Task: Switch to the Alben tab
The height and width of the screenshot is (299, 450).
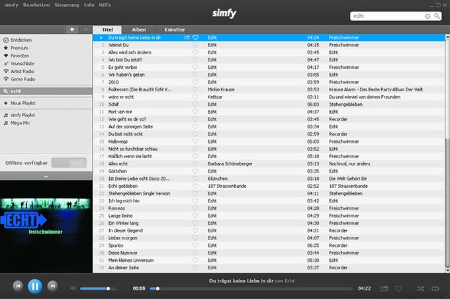Action: [139, 30]
